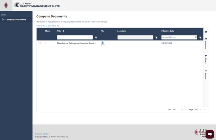Click the Menu column header
Viewport: 216px width, 140px height.
click(x=48, y=31)
